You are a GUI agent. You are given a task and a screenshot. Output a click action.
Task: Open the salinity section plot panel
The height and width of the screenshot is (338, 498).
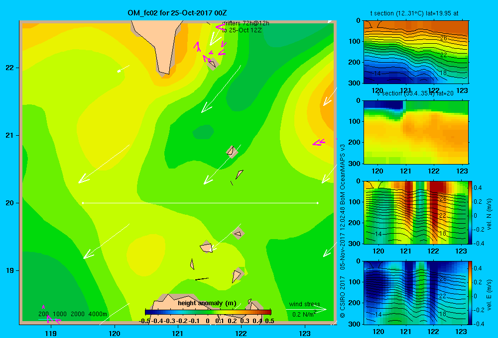[x=416, y=132]
